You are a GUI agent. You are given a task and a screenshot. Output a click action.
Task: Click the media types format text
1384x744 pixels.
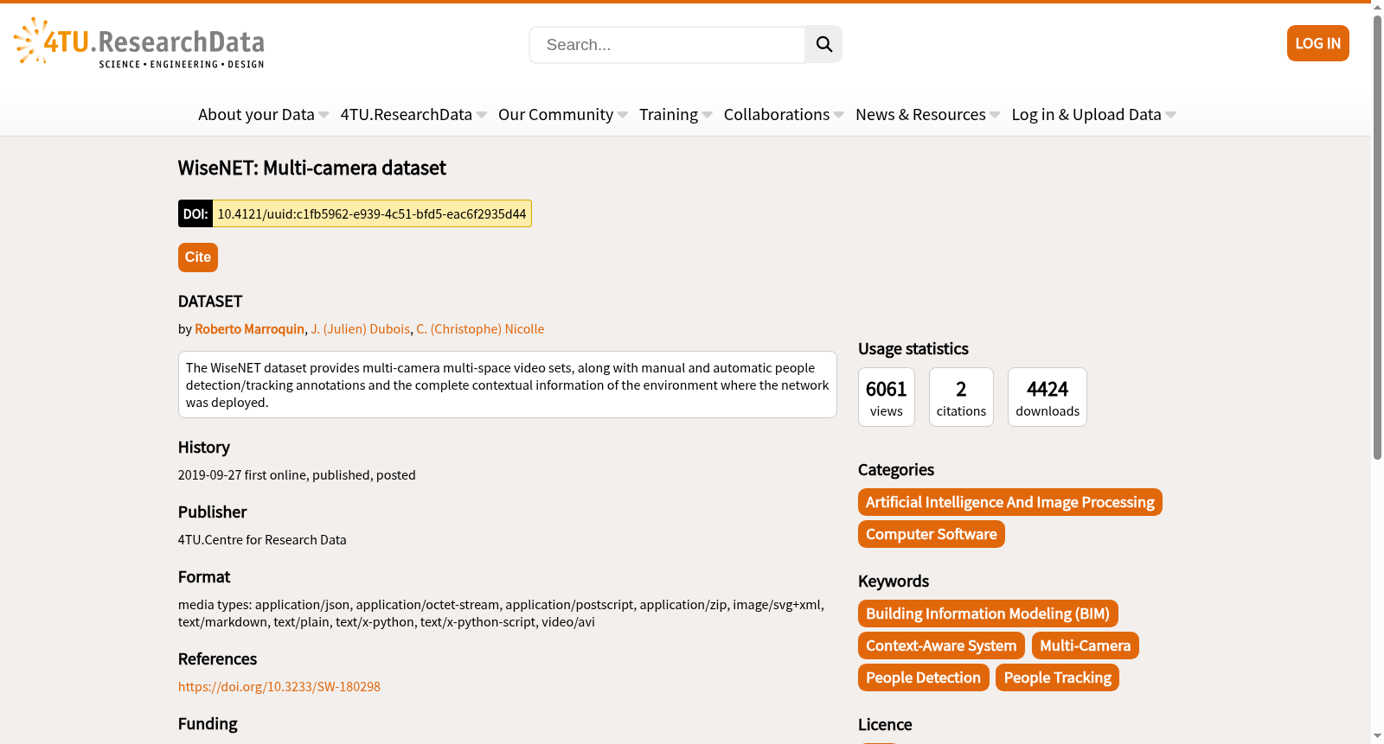[x=501, y=614]
